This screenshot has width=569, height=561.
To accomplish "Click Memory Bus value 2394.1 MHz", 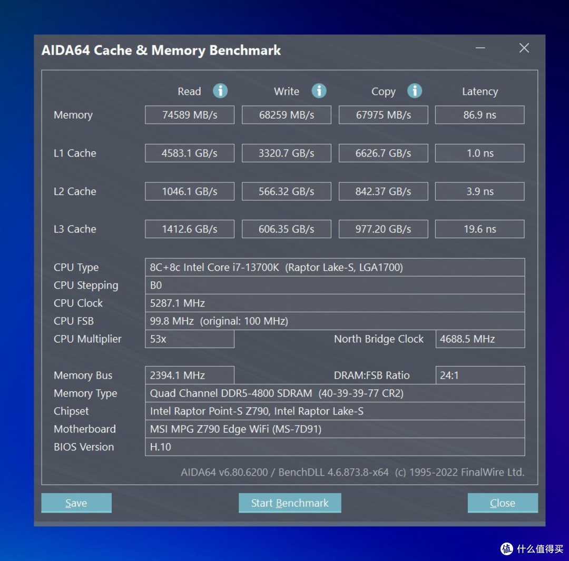I will coord(190,375).
